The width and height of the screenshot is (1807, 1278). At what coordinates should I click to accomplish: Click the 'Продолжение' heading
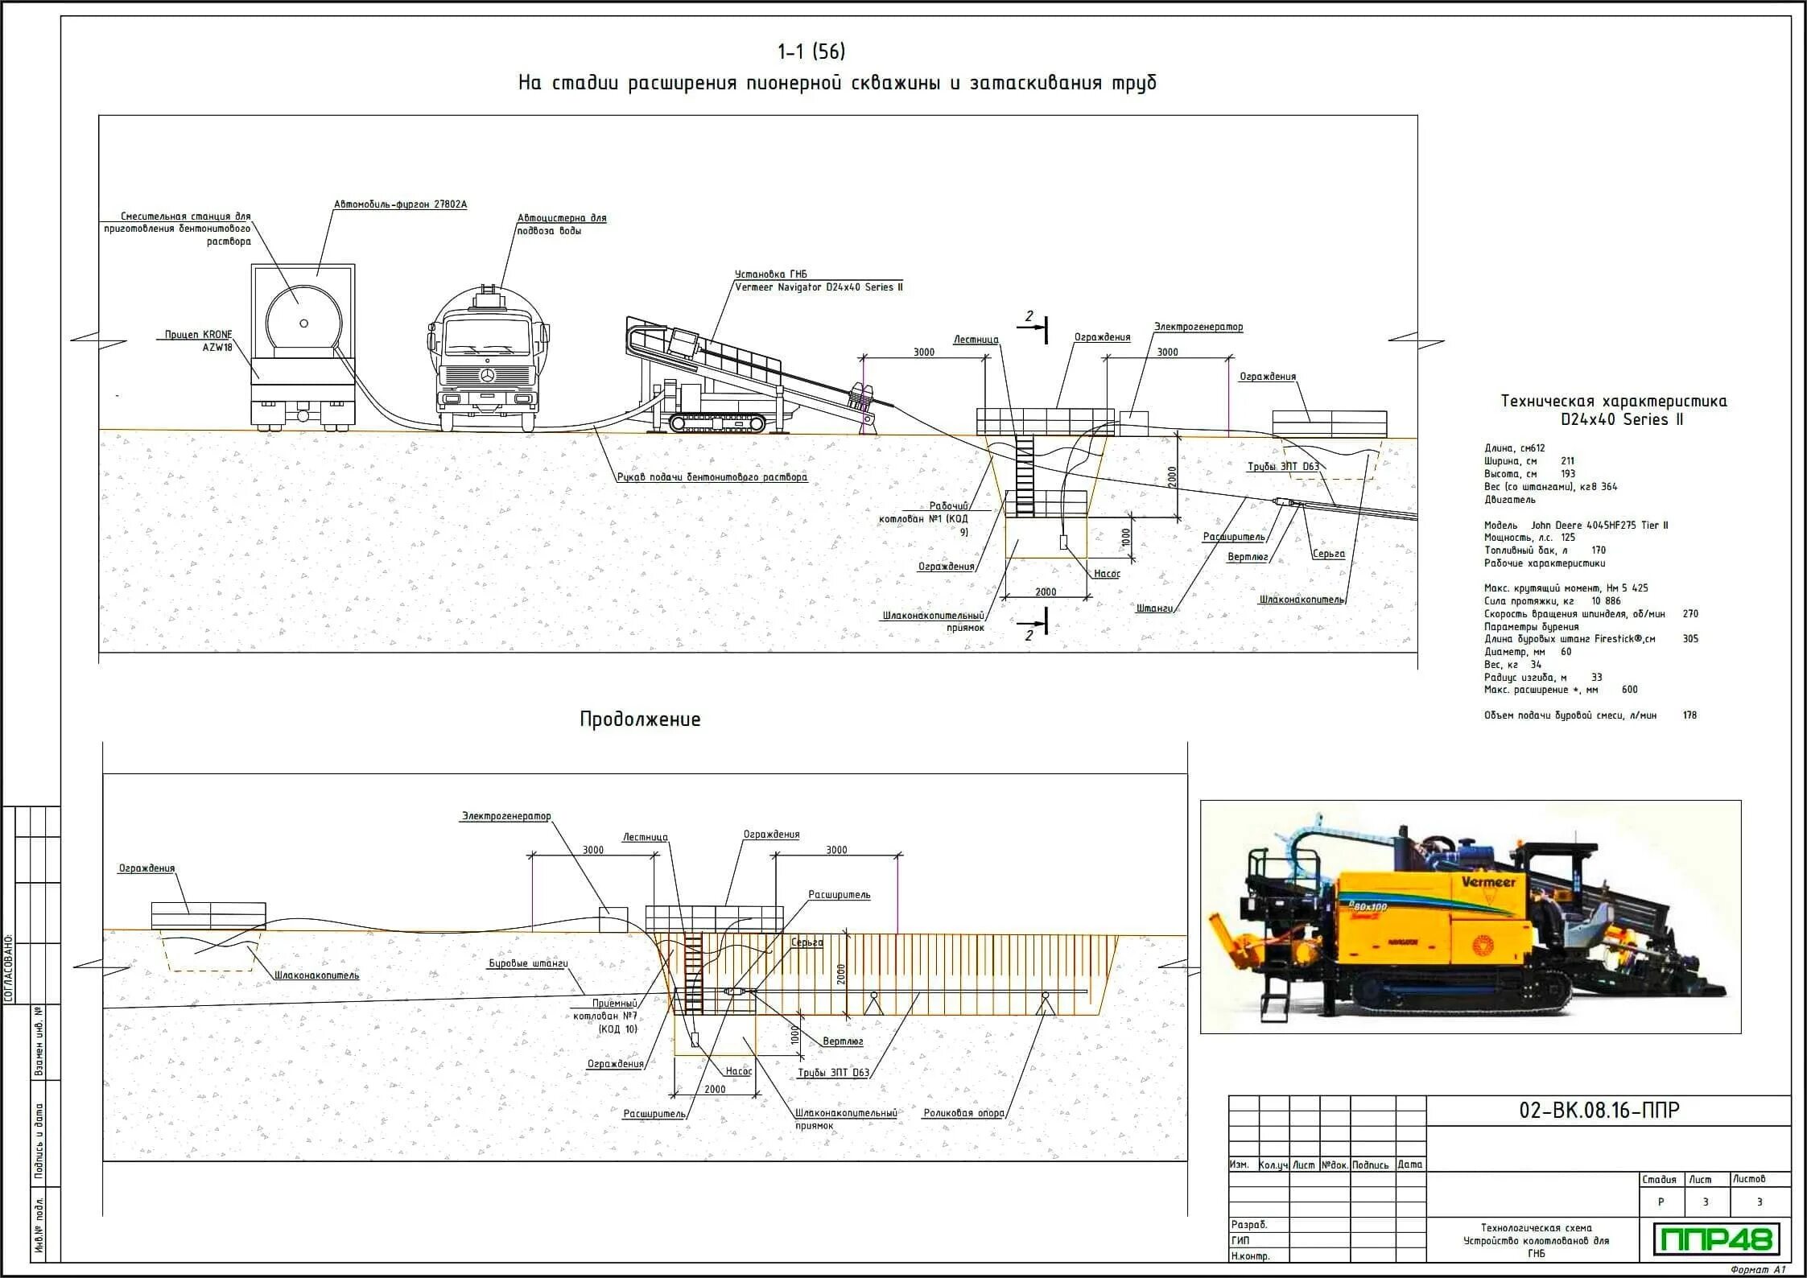tap(640, 719)
